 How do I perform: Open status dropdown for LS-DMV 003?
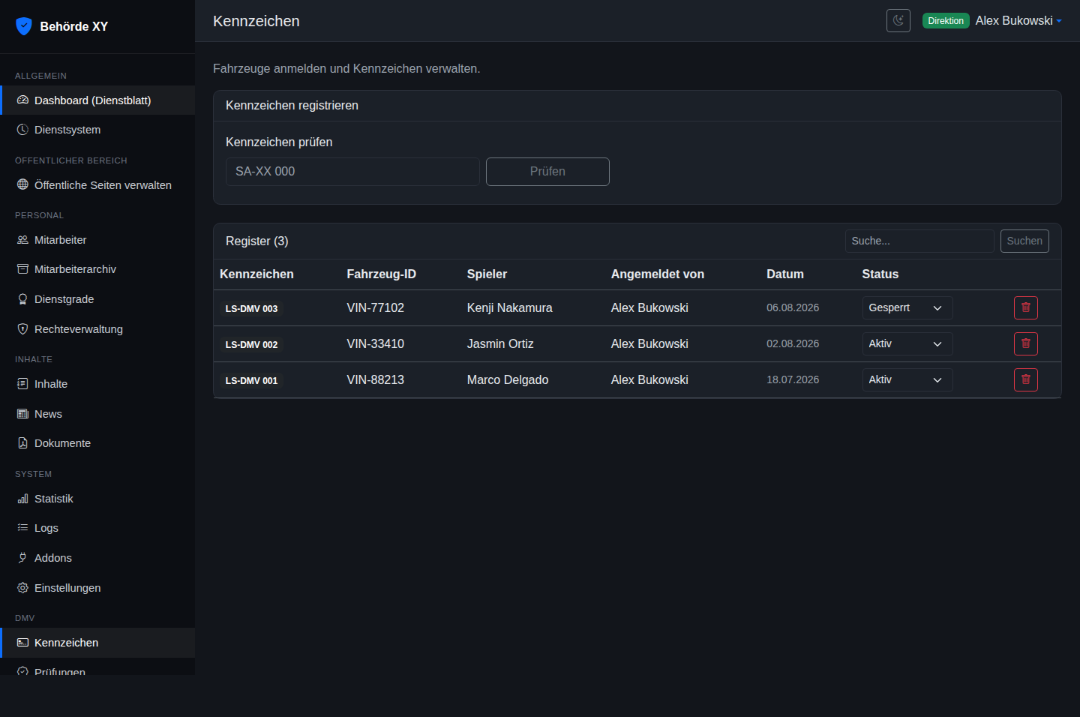907,308
